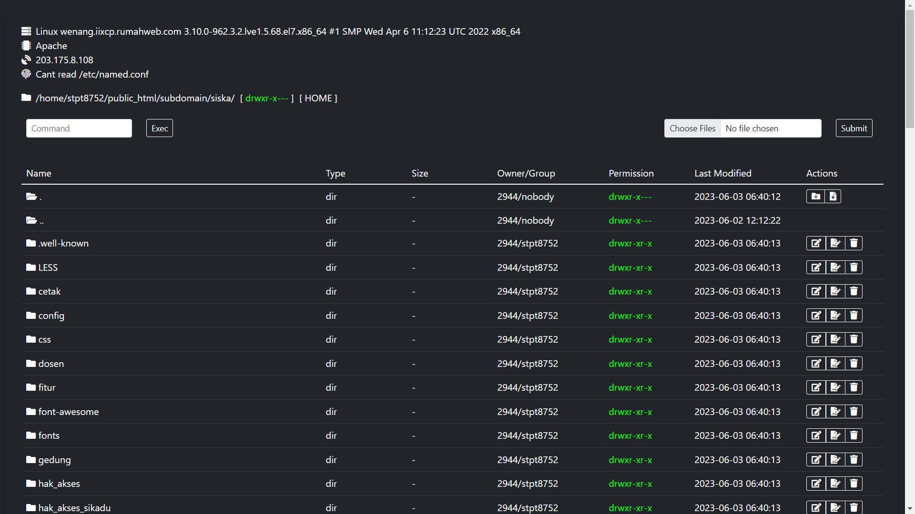Delete the font-awesome folder with trash icon
915x514 pixels.
[x=854, y=412]
